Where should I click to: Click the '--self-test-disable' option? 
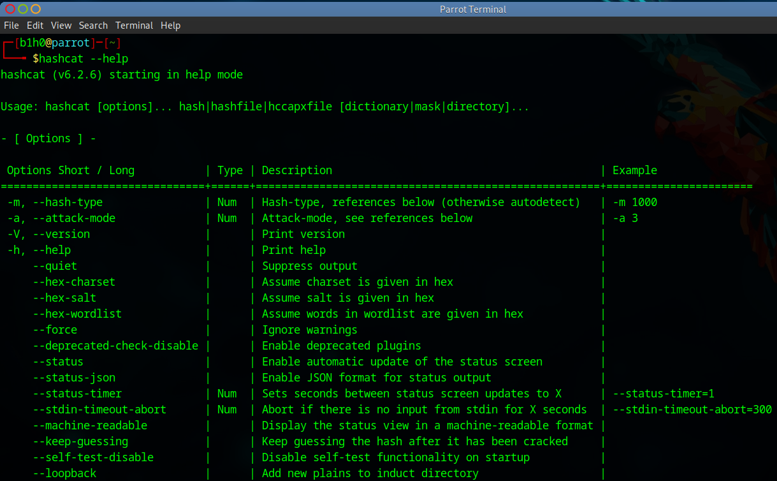[x=93, y=457]
